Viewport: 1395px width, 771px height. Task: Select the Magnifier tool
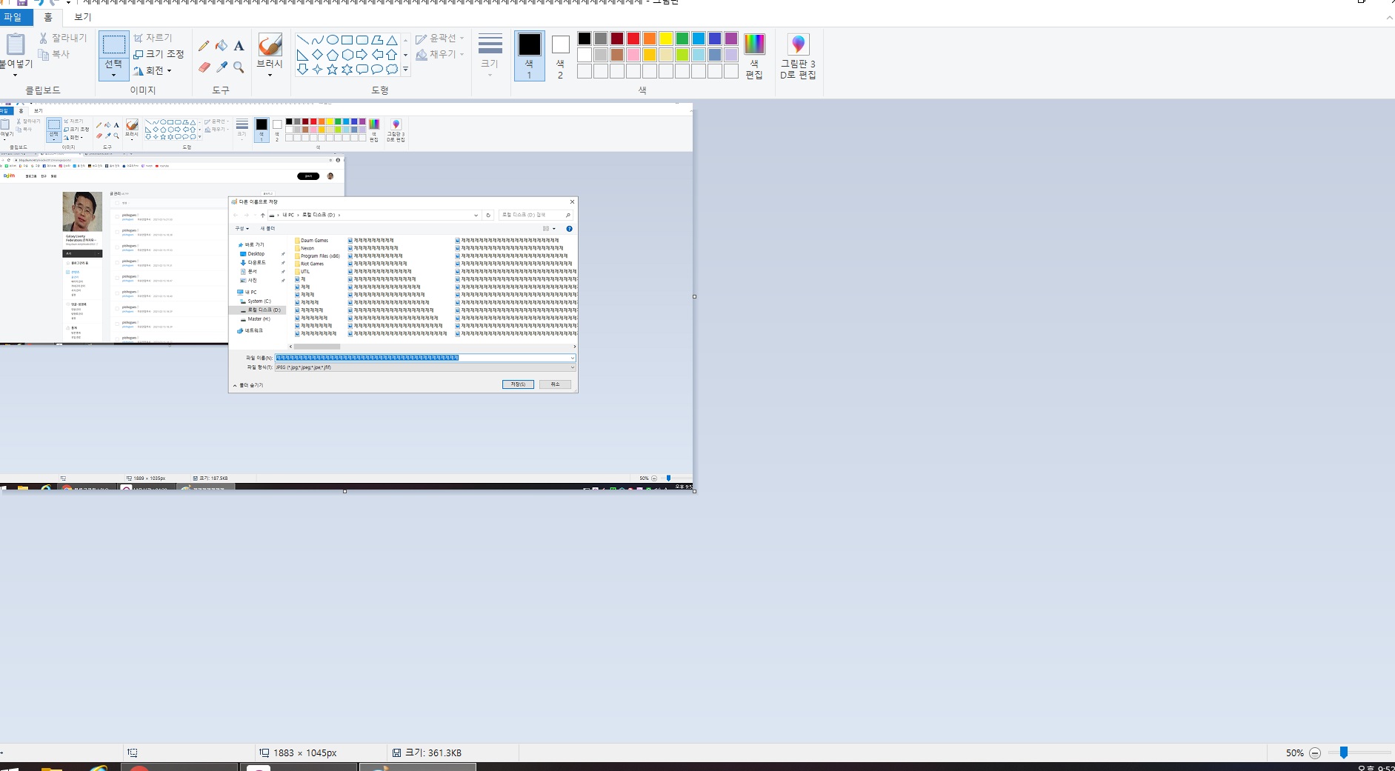[239, 67]
